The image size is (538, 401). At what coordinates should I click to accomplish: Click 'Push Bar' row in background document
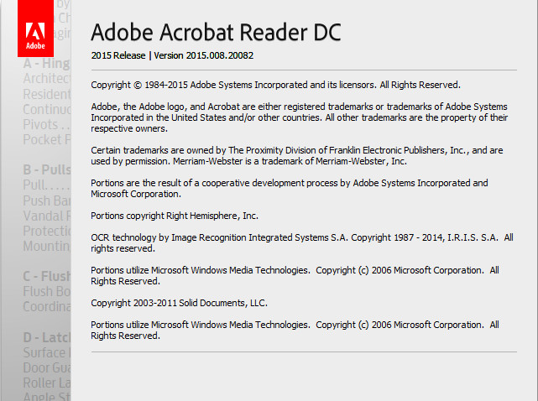pyautogui.click(x=47, y=200)
